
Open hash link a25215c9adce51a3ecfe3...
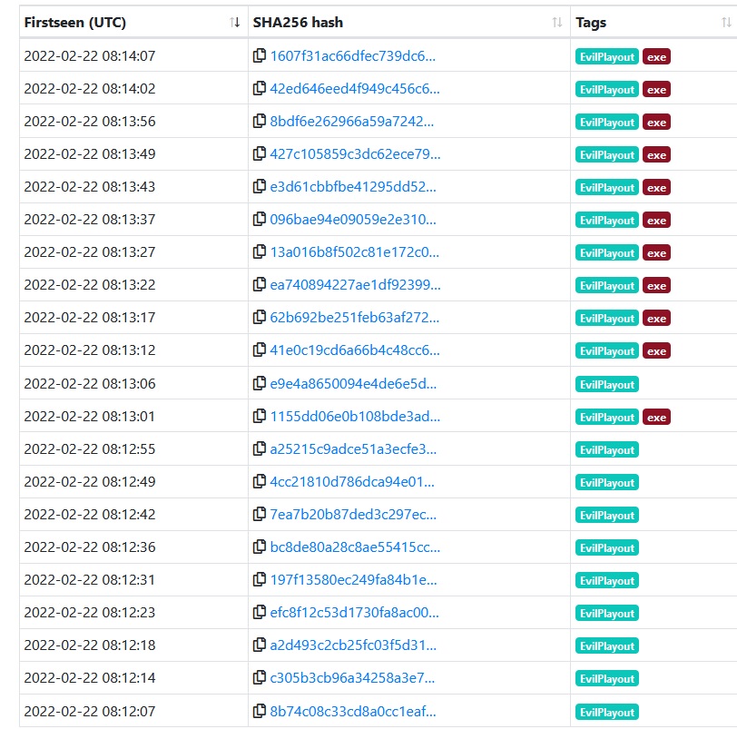pos(353,448)
